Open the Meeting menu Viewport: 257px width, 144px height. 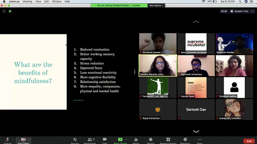[27, 2]
